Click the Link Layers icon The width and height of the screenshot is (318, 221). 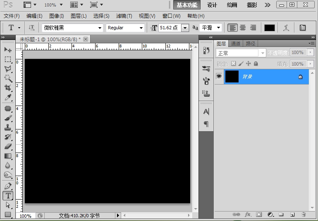pyautogui.click(x=236, y=214)
